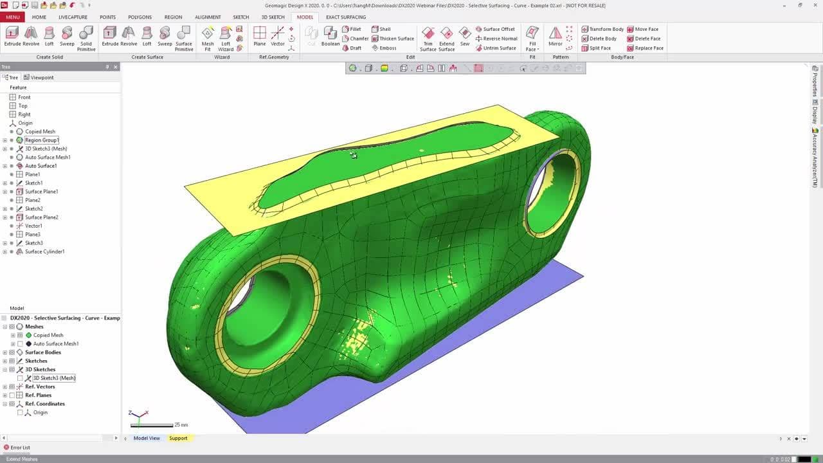The height and width of the screenshot is (463, 823).
Task: Expand the Surface Bodies group
Action: (x=5, y=352)
